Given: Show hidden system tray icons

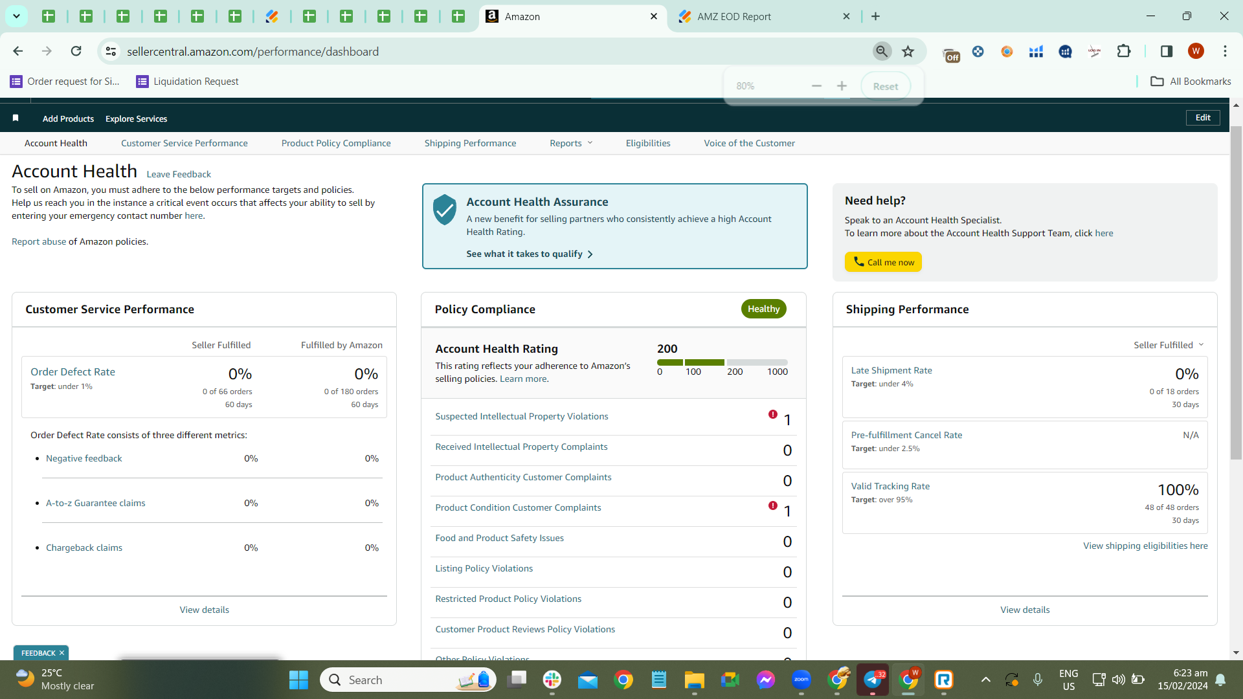Looking at the screenshot, I should click(x=985, y=680).
